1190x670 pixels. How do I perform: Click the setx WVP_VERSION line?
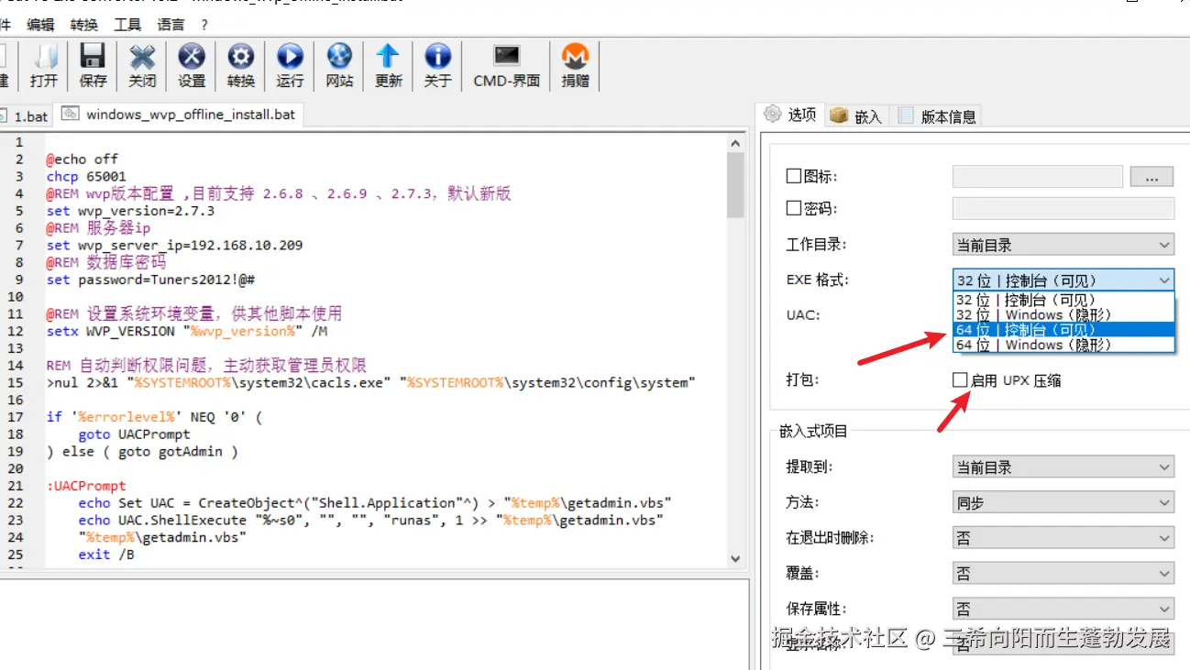[187, 331]
